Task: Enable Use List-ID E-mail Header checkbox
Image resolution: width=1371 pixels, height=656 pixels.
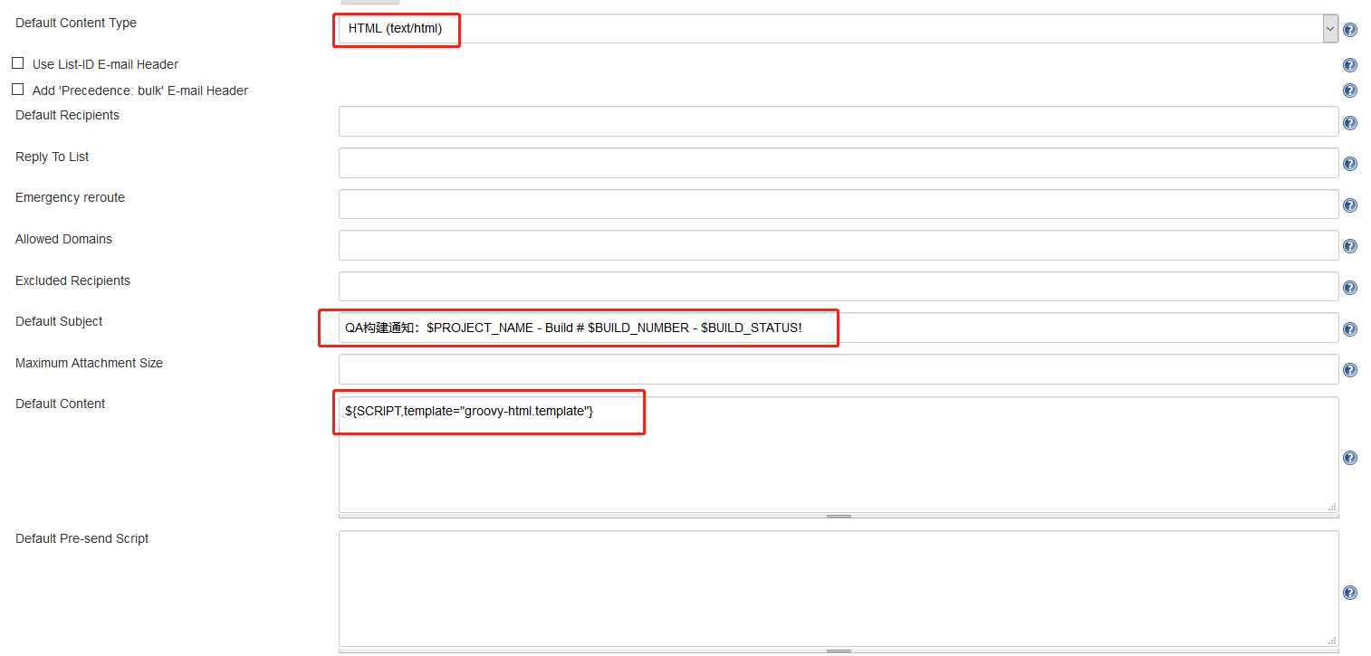Action: (x=17, y=63)
